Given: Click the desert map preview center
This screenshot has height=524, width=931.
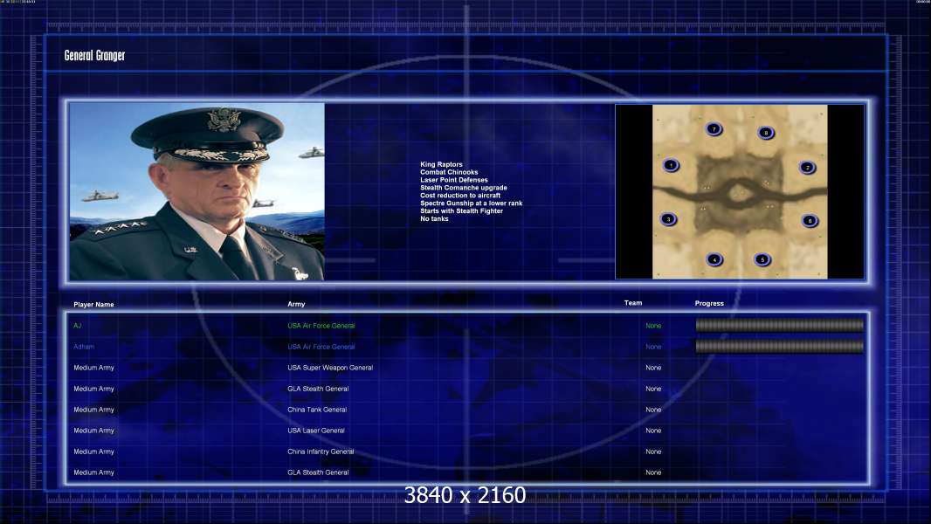Looking at the screenshot, I should coord(740,191).
